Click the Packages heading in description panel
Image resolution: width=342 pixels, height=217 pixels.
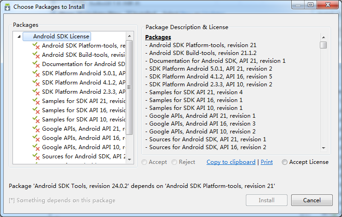158,37
